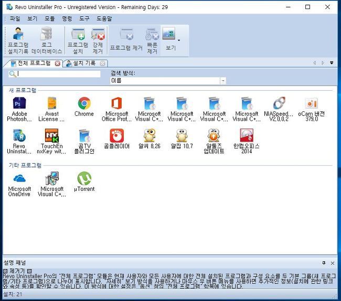
Task: Click the tab scroll left arrow
Action: coord(314,63)
